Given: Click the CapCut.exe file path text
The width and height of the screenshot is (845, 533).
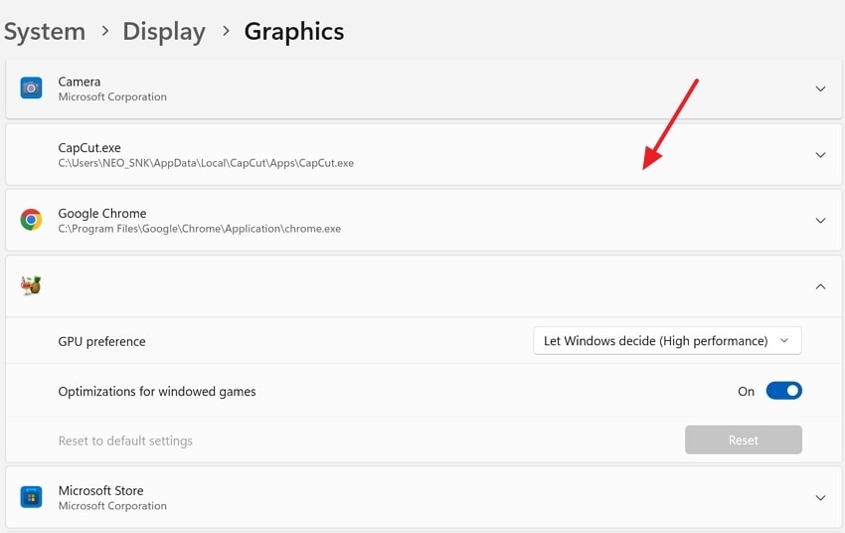Looking at the screenshot, I should point(206,163).
